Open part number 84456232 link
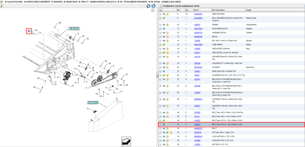The image size is (305, 147). (x=198, y=128)
